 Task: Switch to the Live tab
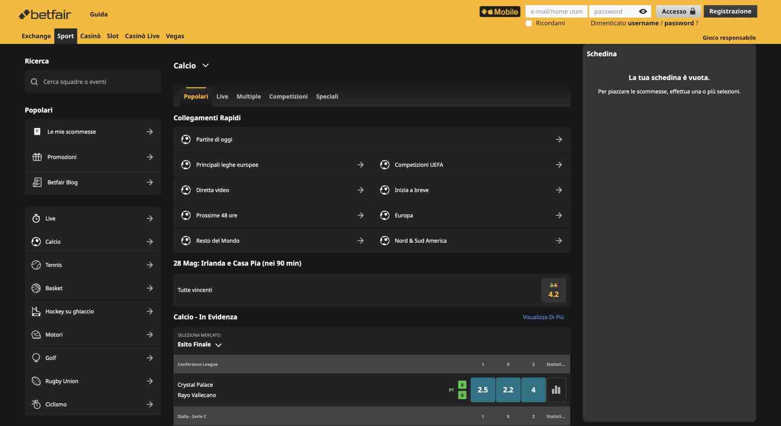[x=222, y=96]
